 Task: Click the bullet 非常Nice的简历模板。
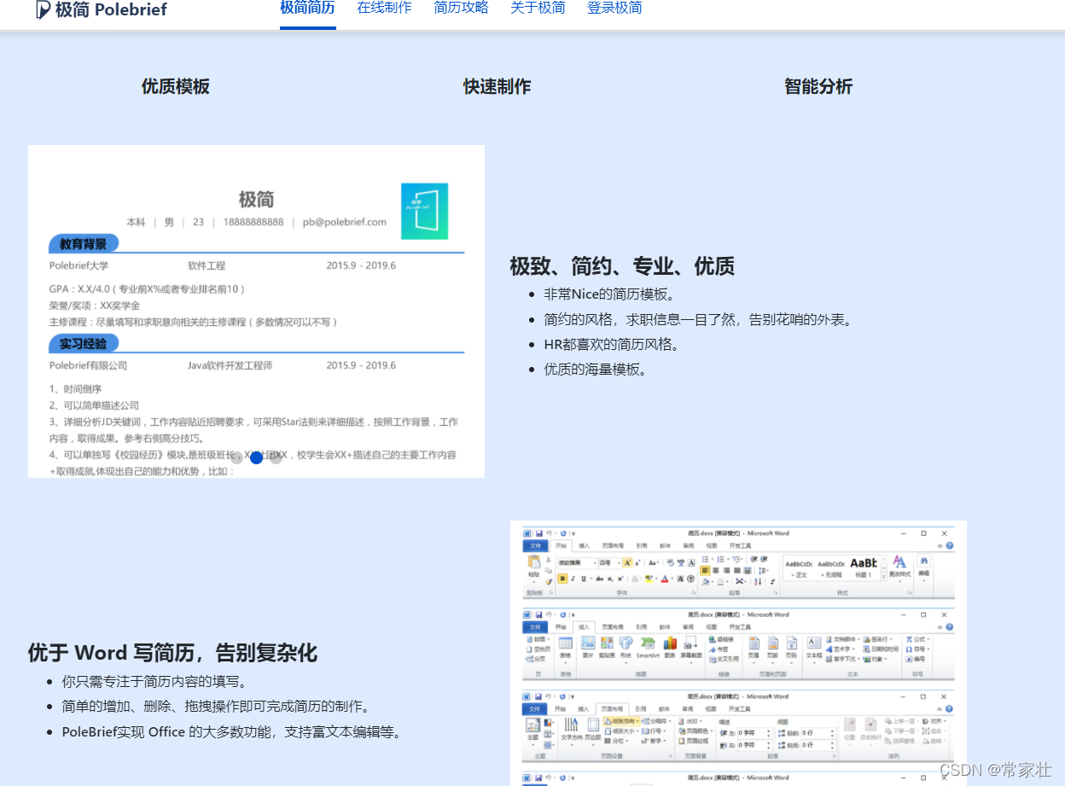coord(609,294)
